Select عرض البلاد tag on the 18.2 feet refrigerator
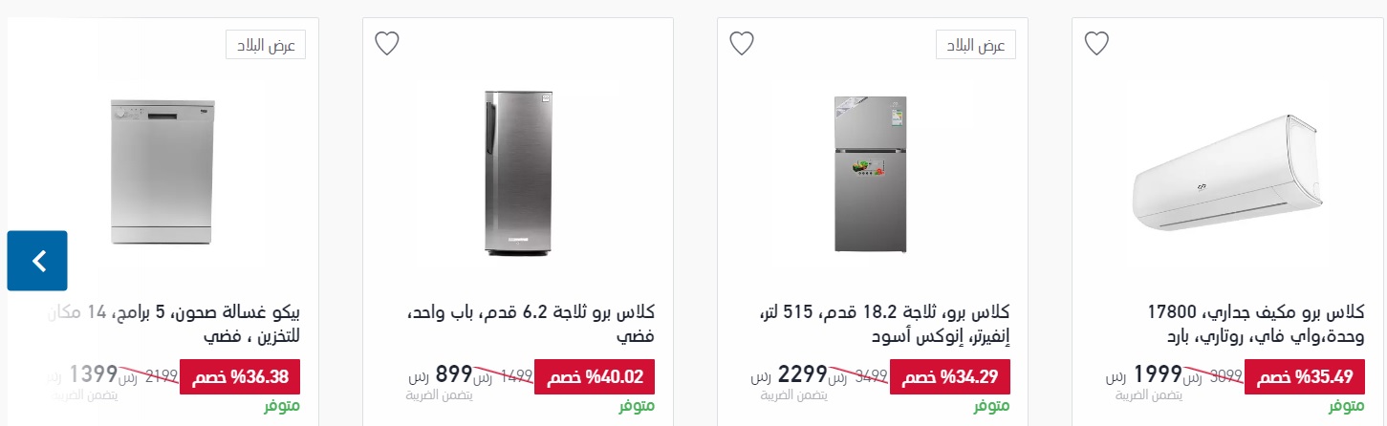 tap(976, 45)
